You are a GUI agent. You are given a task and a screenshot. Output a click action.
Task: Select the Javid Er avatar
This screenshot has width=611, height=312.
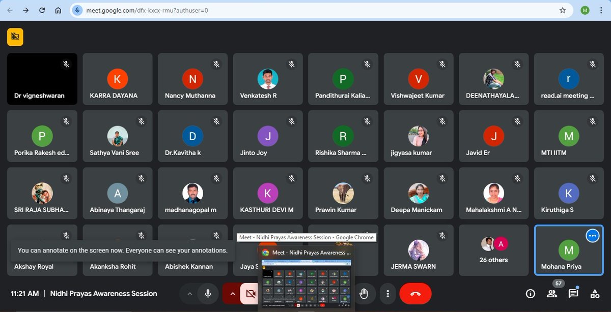[493, 136]
